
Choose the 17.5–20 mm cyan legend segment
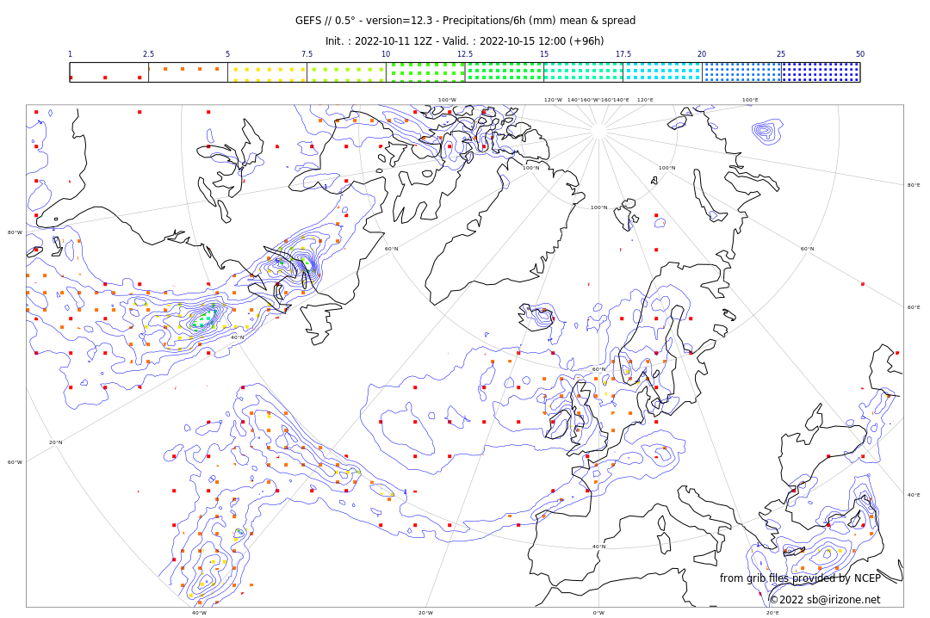pos(662,72)
